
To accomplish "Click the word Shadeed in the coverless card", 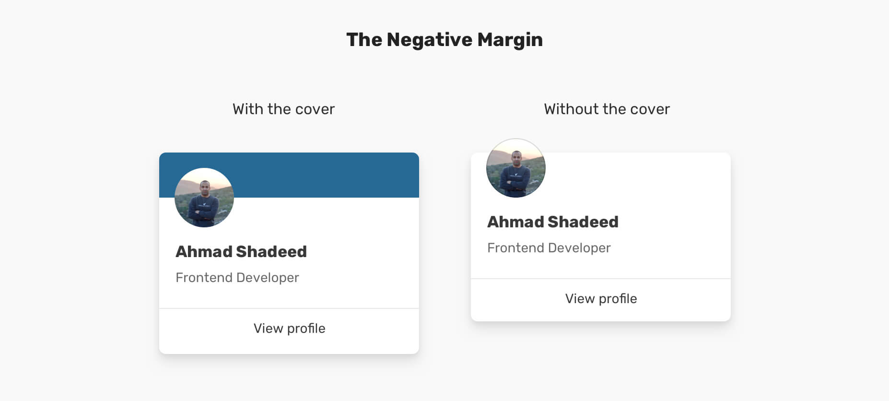I will [583, 222].
